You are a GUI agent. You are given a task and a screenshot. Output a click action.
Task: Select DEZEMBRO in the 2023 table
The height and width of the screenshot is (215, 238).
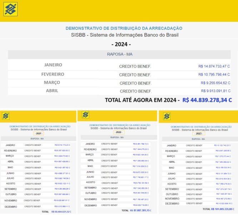172,204
